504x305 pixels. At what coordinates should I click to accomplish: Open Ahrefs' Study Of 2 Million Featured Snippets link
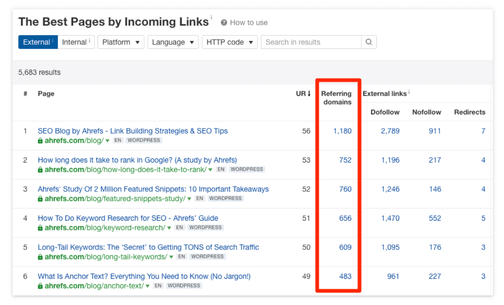[153, 189]
